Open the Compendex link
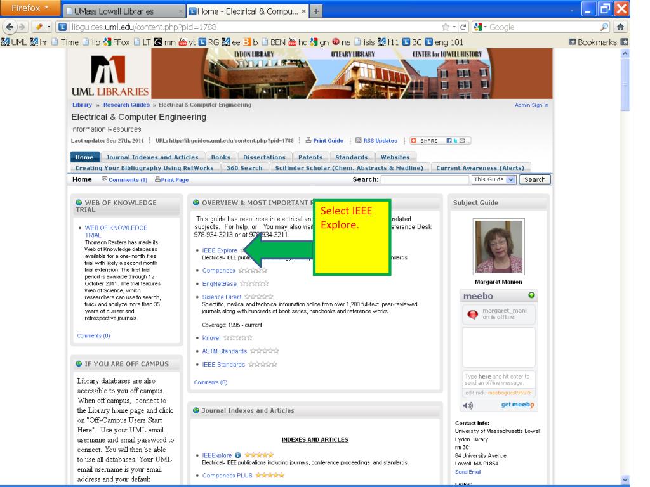Image resolution: width=650 pixels, height=487 pixels. pos(219,270)
